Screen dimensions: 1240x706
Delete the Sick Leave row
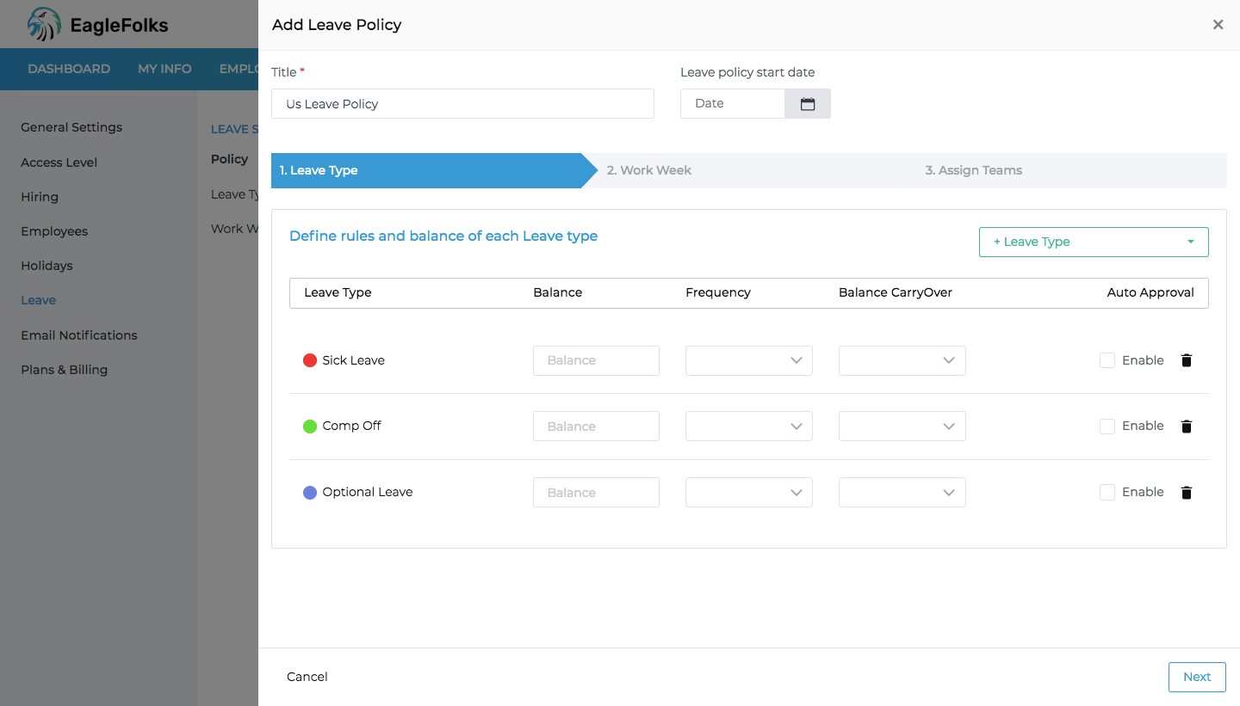tap(1187, 360)
